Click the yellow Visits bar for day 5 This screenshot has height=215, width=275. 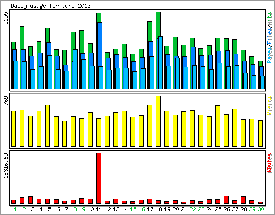(47, 125)
